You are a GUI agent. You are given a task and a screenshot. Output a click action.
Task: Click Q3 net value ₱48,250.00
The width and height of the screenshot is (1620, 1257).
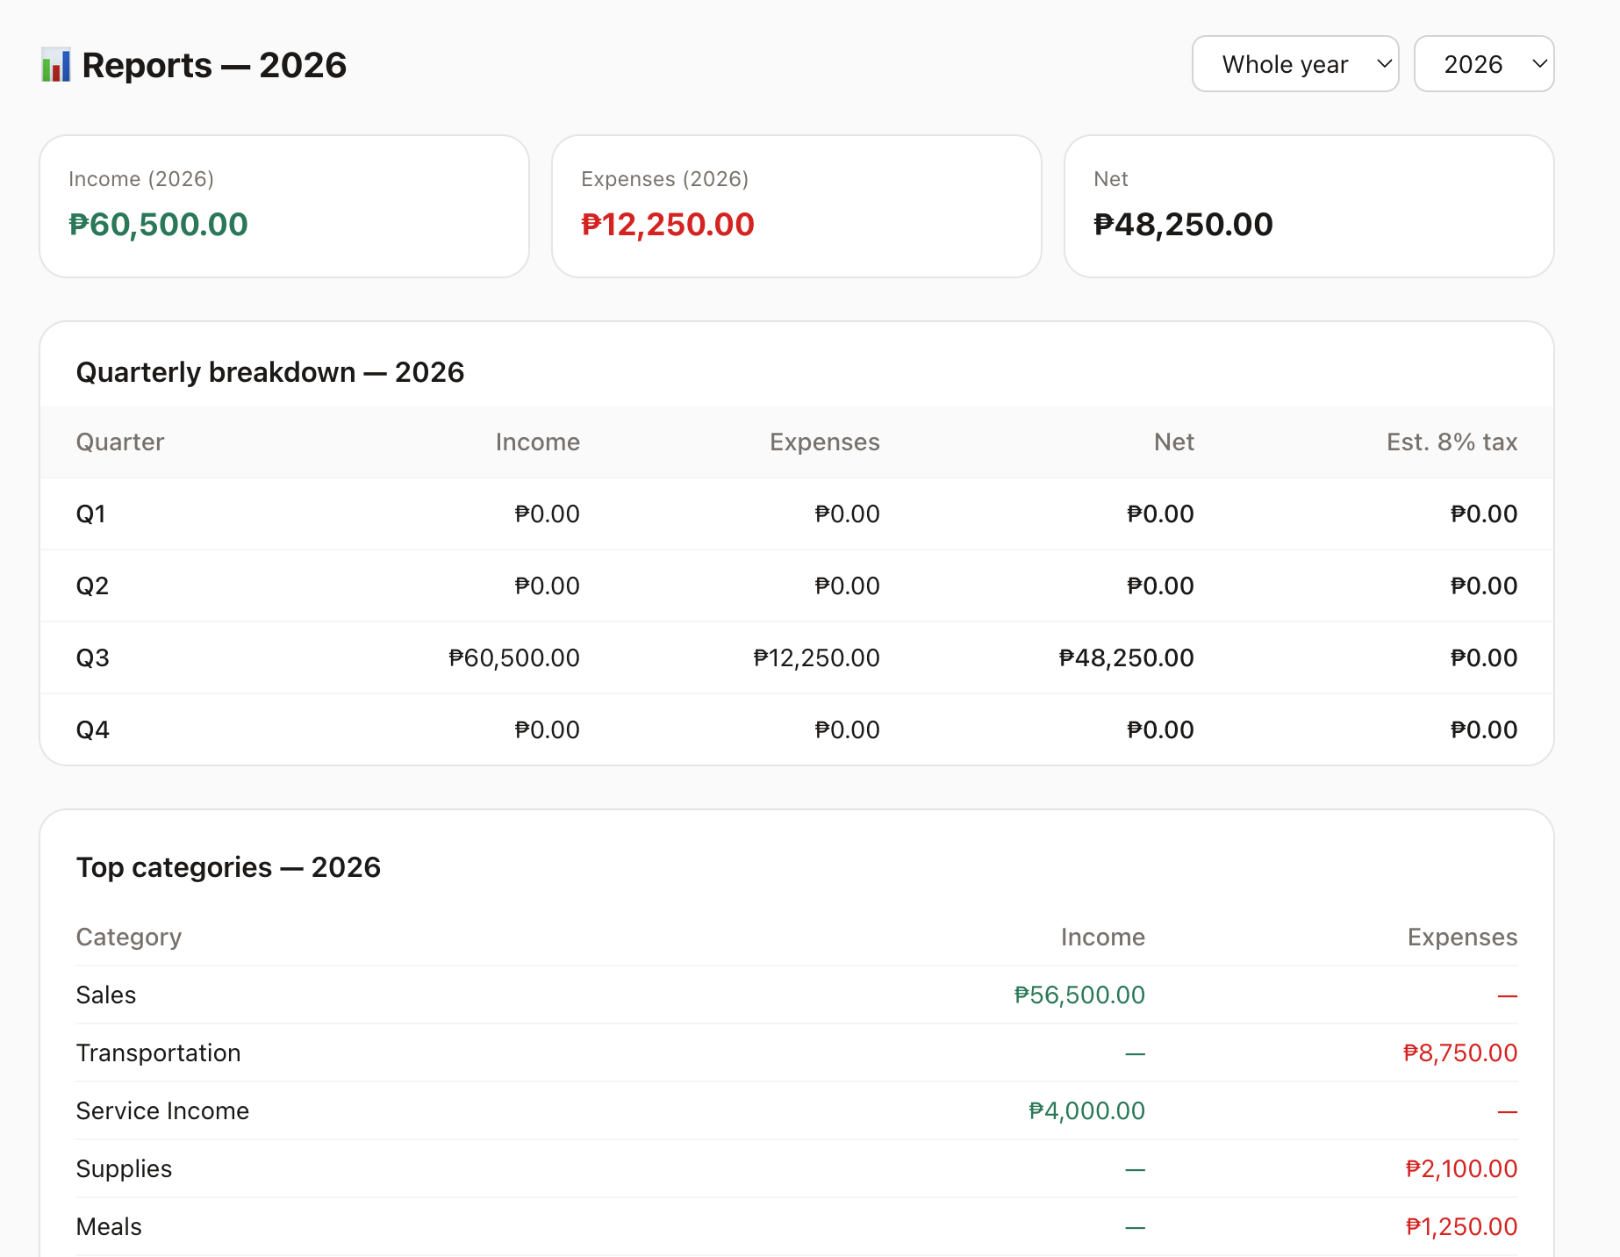click(1127, 657)
